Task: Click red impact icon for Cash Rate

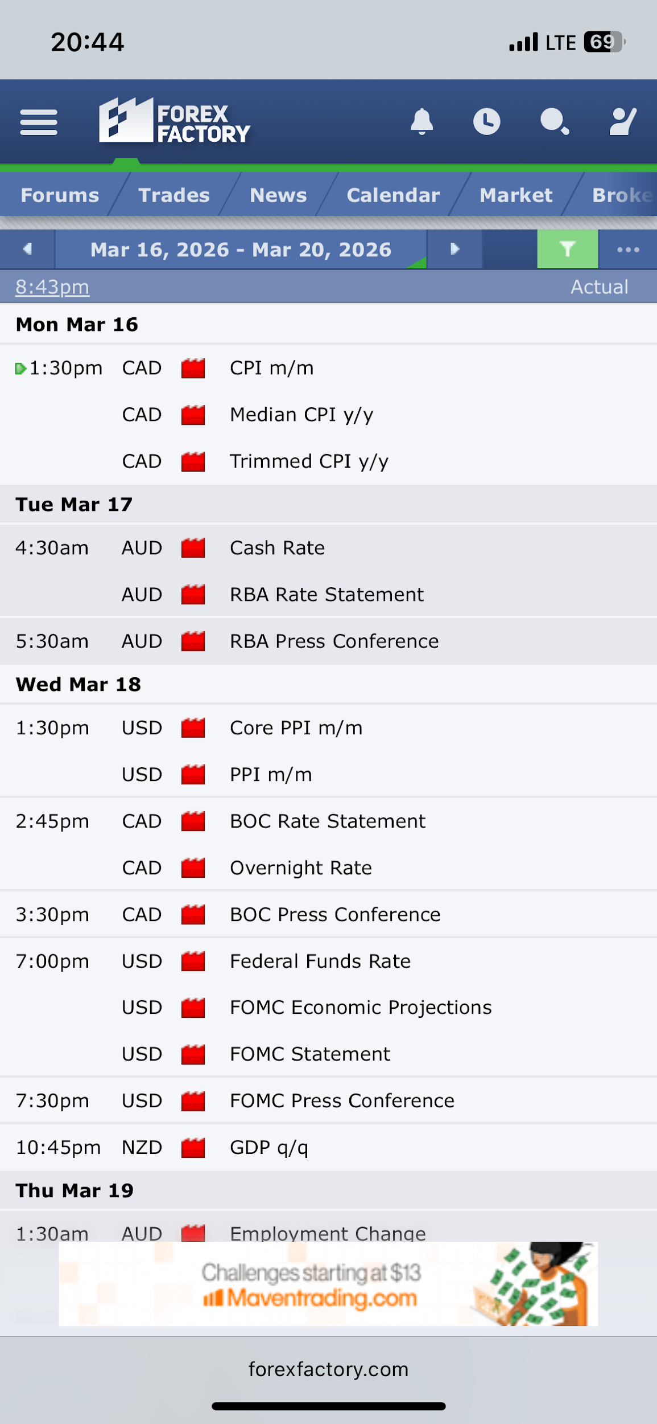Action: coord(193,548)
